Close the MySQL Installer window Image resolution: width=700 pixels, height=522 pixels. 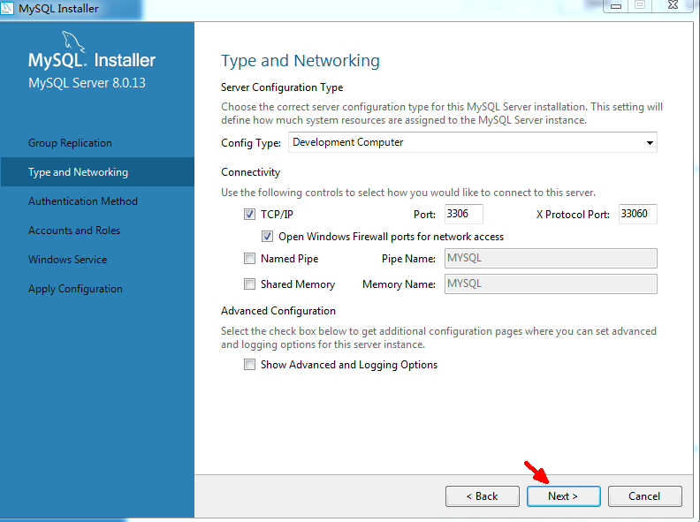click(x=673, y=5)
